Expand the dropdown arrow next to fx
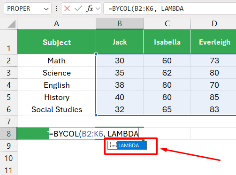The image size is (236, 175). coord(98,8)
